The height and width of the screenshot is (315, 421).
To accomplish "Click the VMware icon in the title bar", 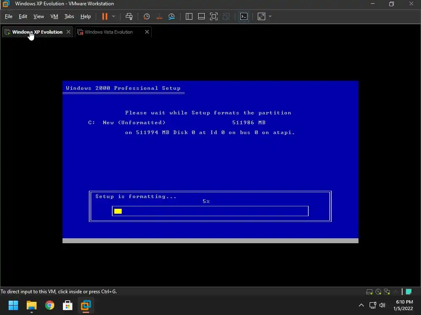I will (x=6, y=4).
